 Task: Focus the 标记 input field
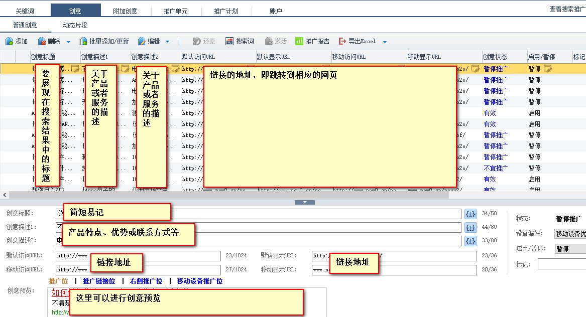[562, 264]
